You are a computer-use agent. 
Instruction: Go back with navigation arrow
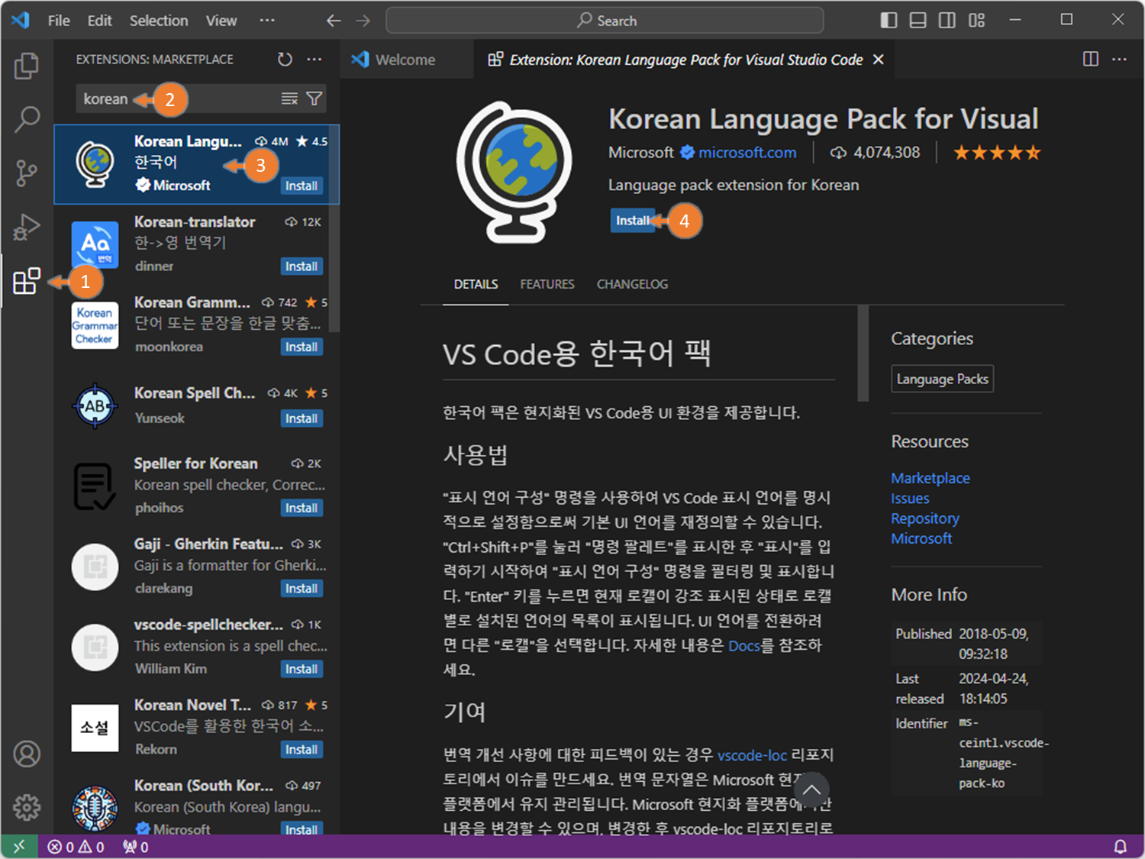pyautogui.click(x=334, y=21)
